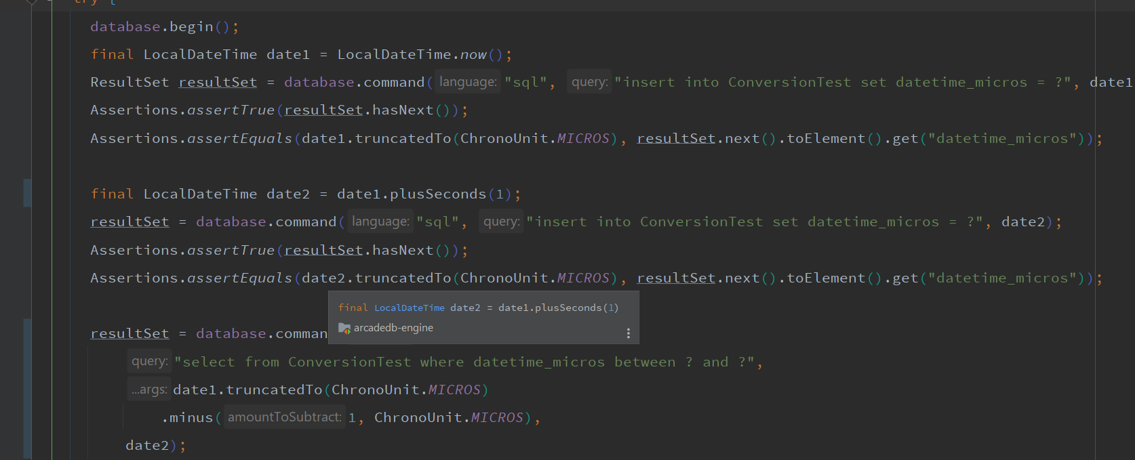The image size is (1135, 460).
Task: Click 'language:' hint in the date2 insert command
Action: 380,222
